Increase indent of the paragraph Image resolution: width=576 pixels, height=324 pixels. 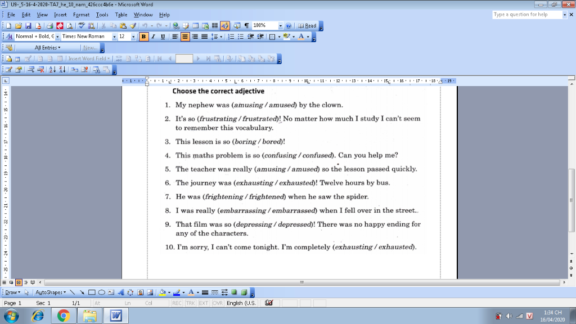coord(260,37)
